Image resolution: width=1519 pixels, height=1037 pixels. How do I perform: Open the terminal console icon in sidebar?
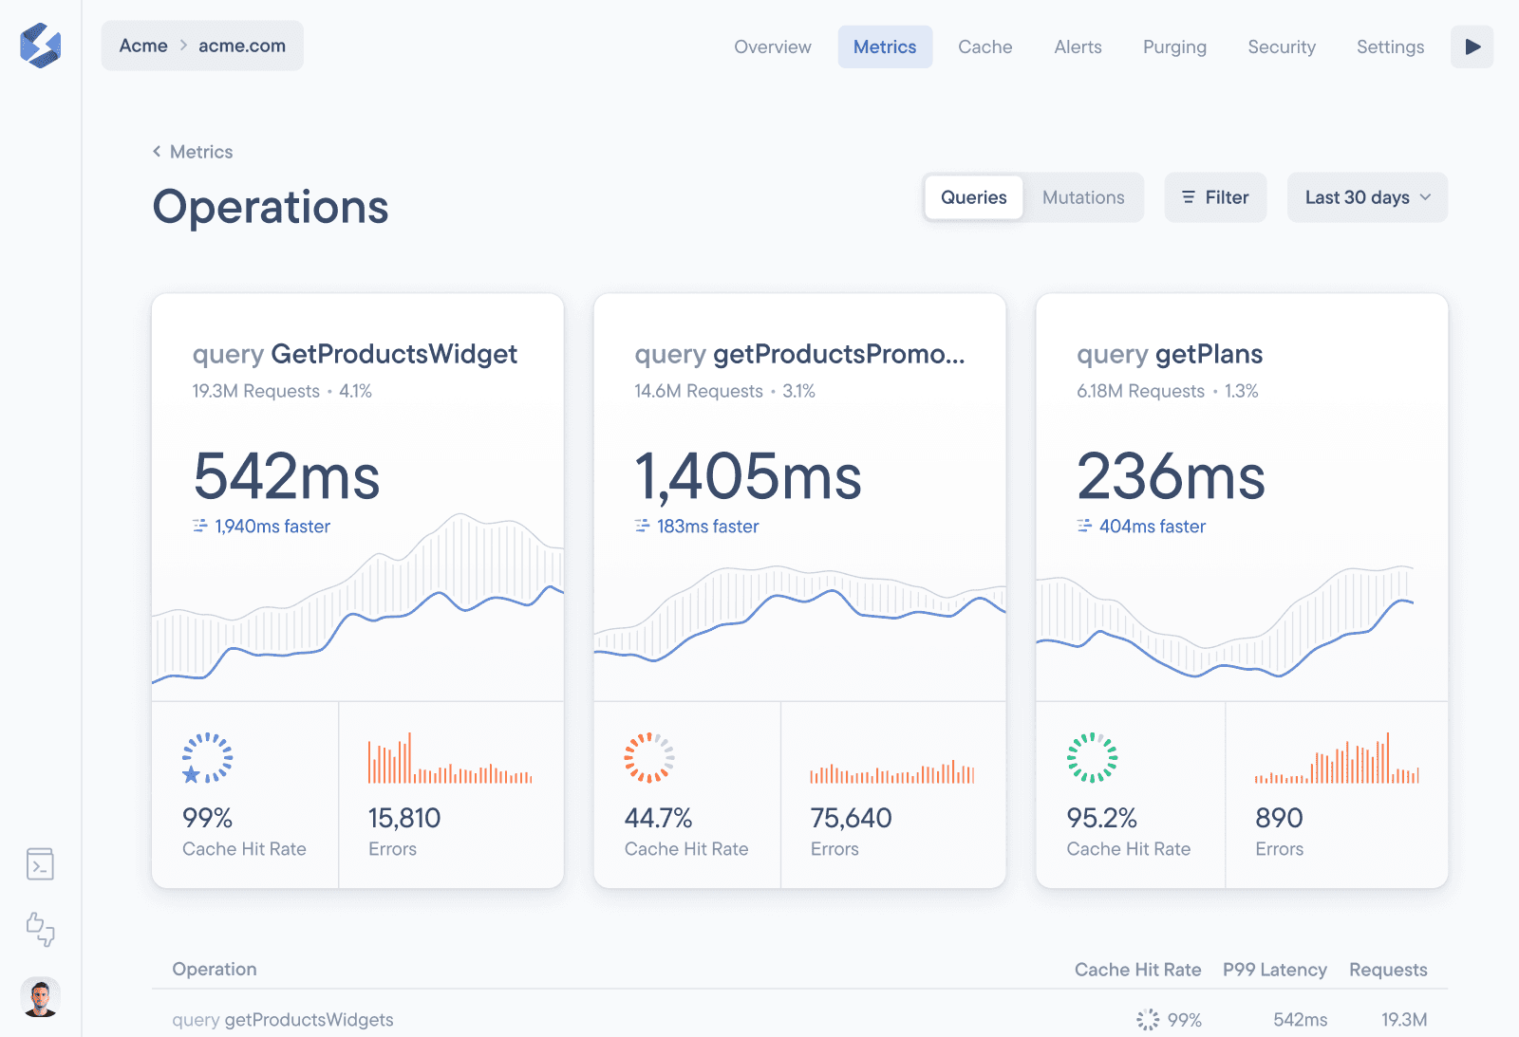(40, 864)
